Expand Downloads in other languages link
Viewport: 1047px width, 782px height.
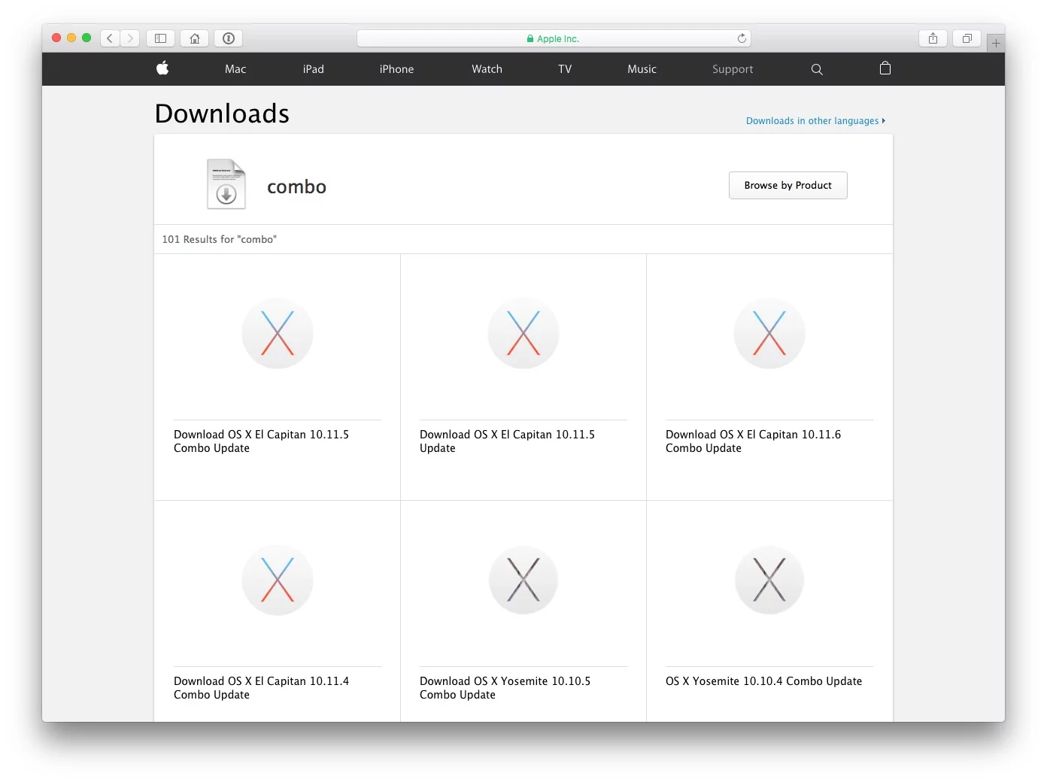click(x=815, y=121)
